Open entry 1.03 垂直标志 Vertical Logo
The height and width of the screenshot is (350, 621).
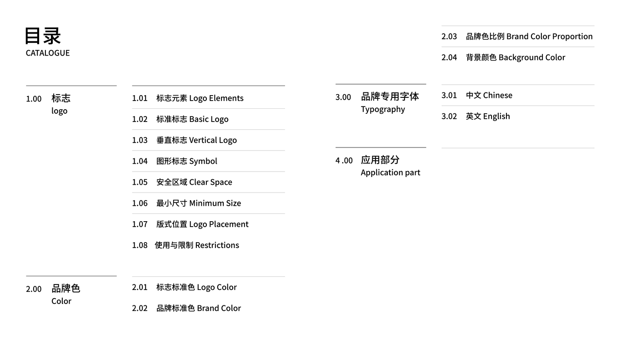[185, 140]
